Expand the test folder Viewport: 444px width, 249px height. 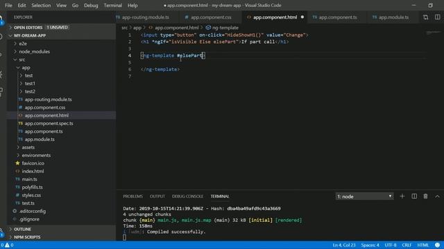pyautogui.click(x=61, y=75)
